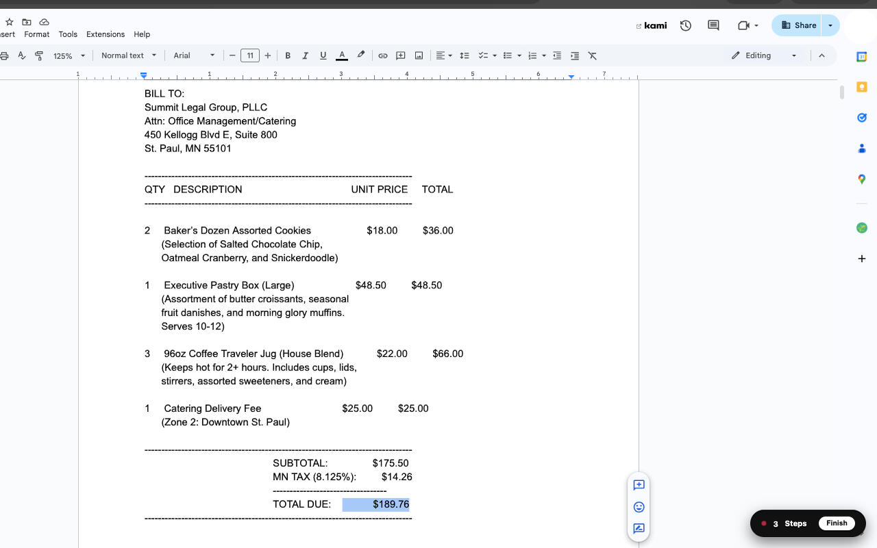Open version history clock icon
Image resolution: width=877 pixels, height=548 pixels.
pyautogui.click(x=685, y=25)
